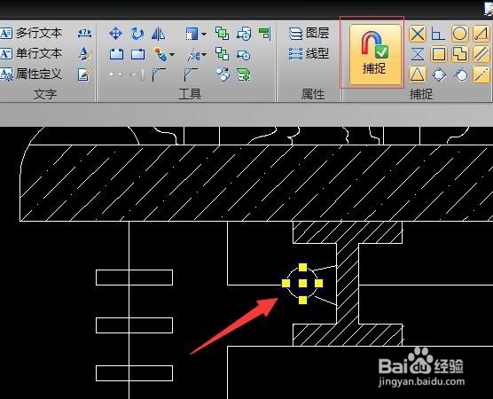Toggle the circle center snap
493x399 pixels.
pos(459,34)
